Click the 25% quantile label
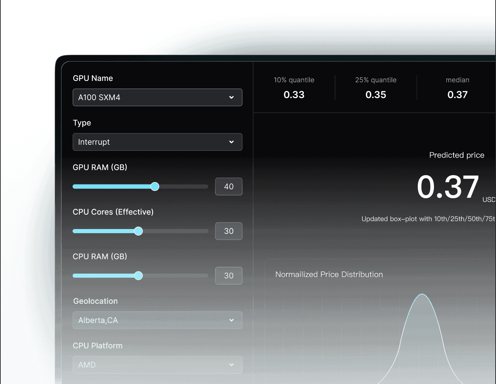This screenshot has height=384, width=496. tap(376, 80)
